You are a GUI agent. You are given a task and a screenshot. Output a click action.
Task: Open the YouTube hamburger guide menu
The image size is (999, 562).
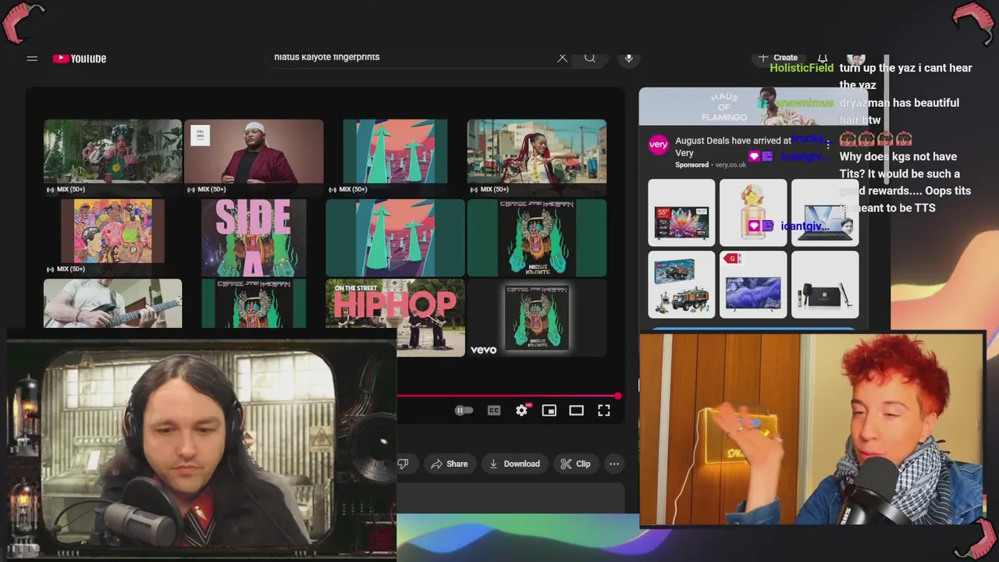point(32,59)
